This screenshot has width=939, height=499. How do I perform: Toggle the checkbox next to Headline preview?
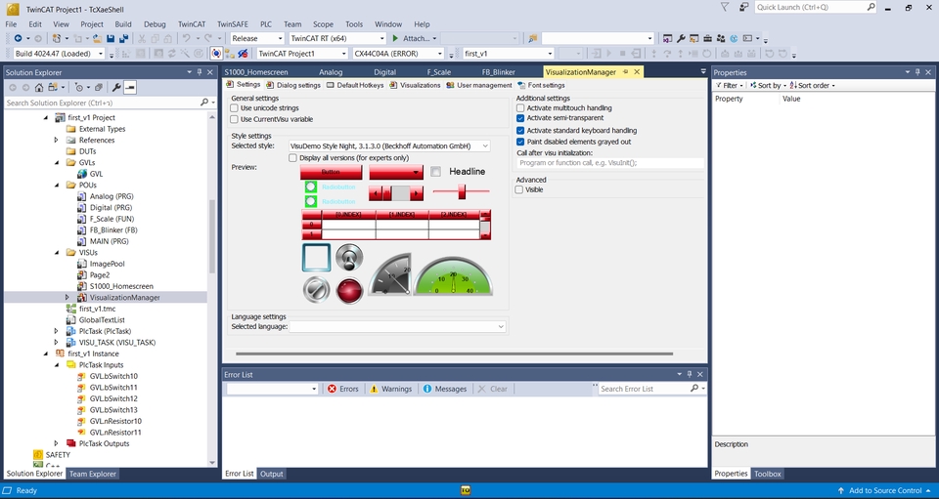[435, 172]
